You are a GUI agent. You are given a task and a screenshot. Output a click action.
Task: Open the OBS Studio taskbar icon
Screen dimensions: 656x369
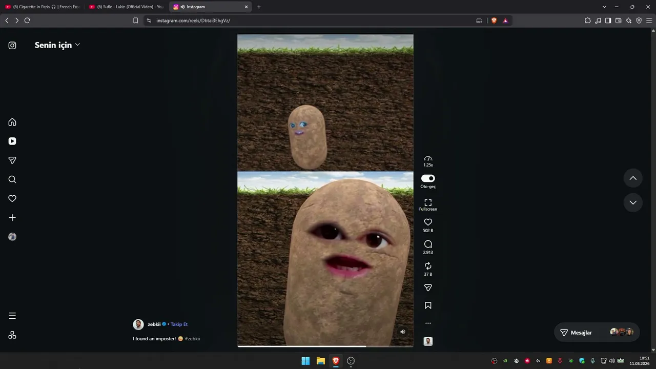(x=351, y=361)
